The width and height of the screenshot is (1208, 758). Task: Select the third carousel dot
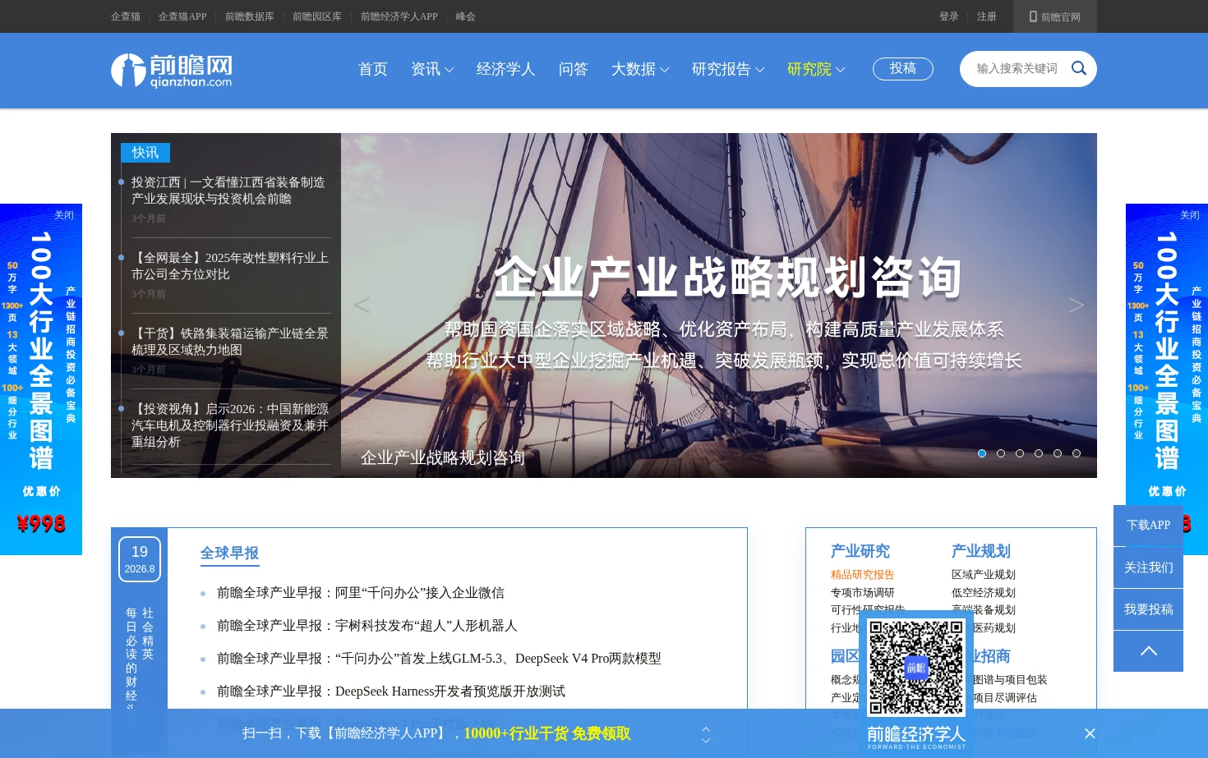point(1020,453)
